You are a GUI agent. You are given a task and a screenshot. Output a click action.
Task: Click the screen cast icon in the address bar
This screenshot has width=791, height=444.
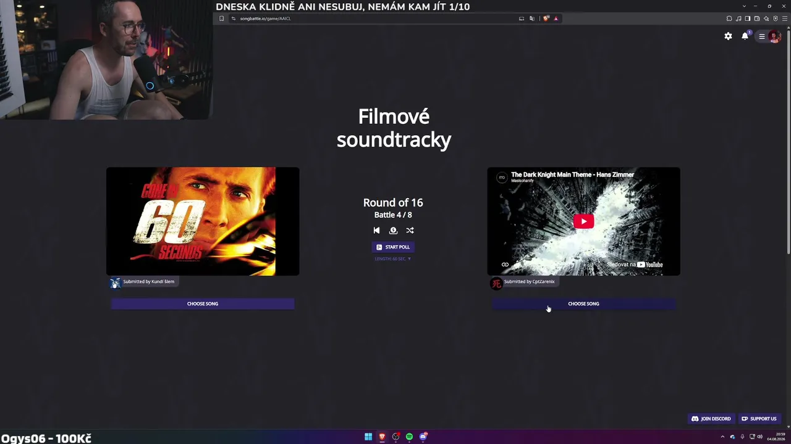coord(522,18)
